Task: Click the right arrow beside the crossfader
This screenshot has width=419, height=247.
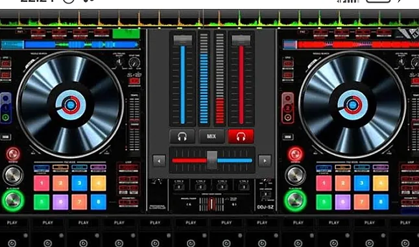Action: (x=265, y=161)
